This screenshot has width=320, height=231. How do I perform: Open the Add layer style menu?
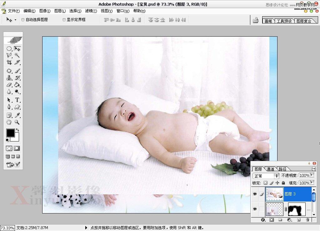(263, 220)
